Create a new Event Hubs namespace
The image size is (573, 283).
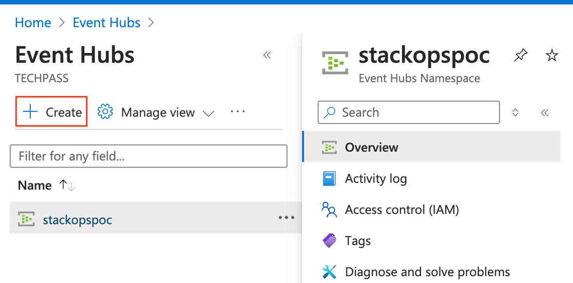click(51, 111)
